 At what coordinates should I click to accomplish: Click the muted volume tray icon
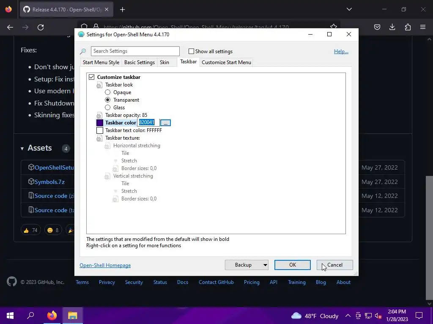point(378,316)
